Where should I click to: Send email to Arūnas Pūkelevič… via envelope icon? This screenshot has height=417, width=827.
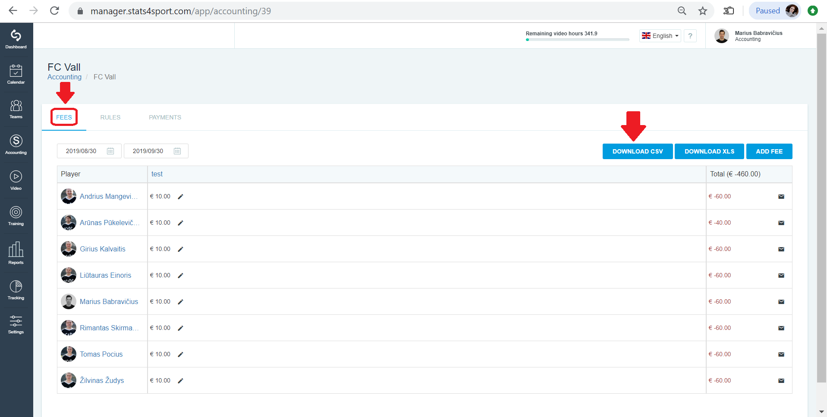[x=781, y=223]
